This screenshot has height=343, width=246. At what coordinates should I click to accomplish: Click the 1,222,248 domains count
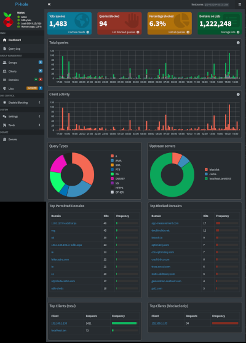pyautogui.click(x=215, y=23)
